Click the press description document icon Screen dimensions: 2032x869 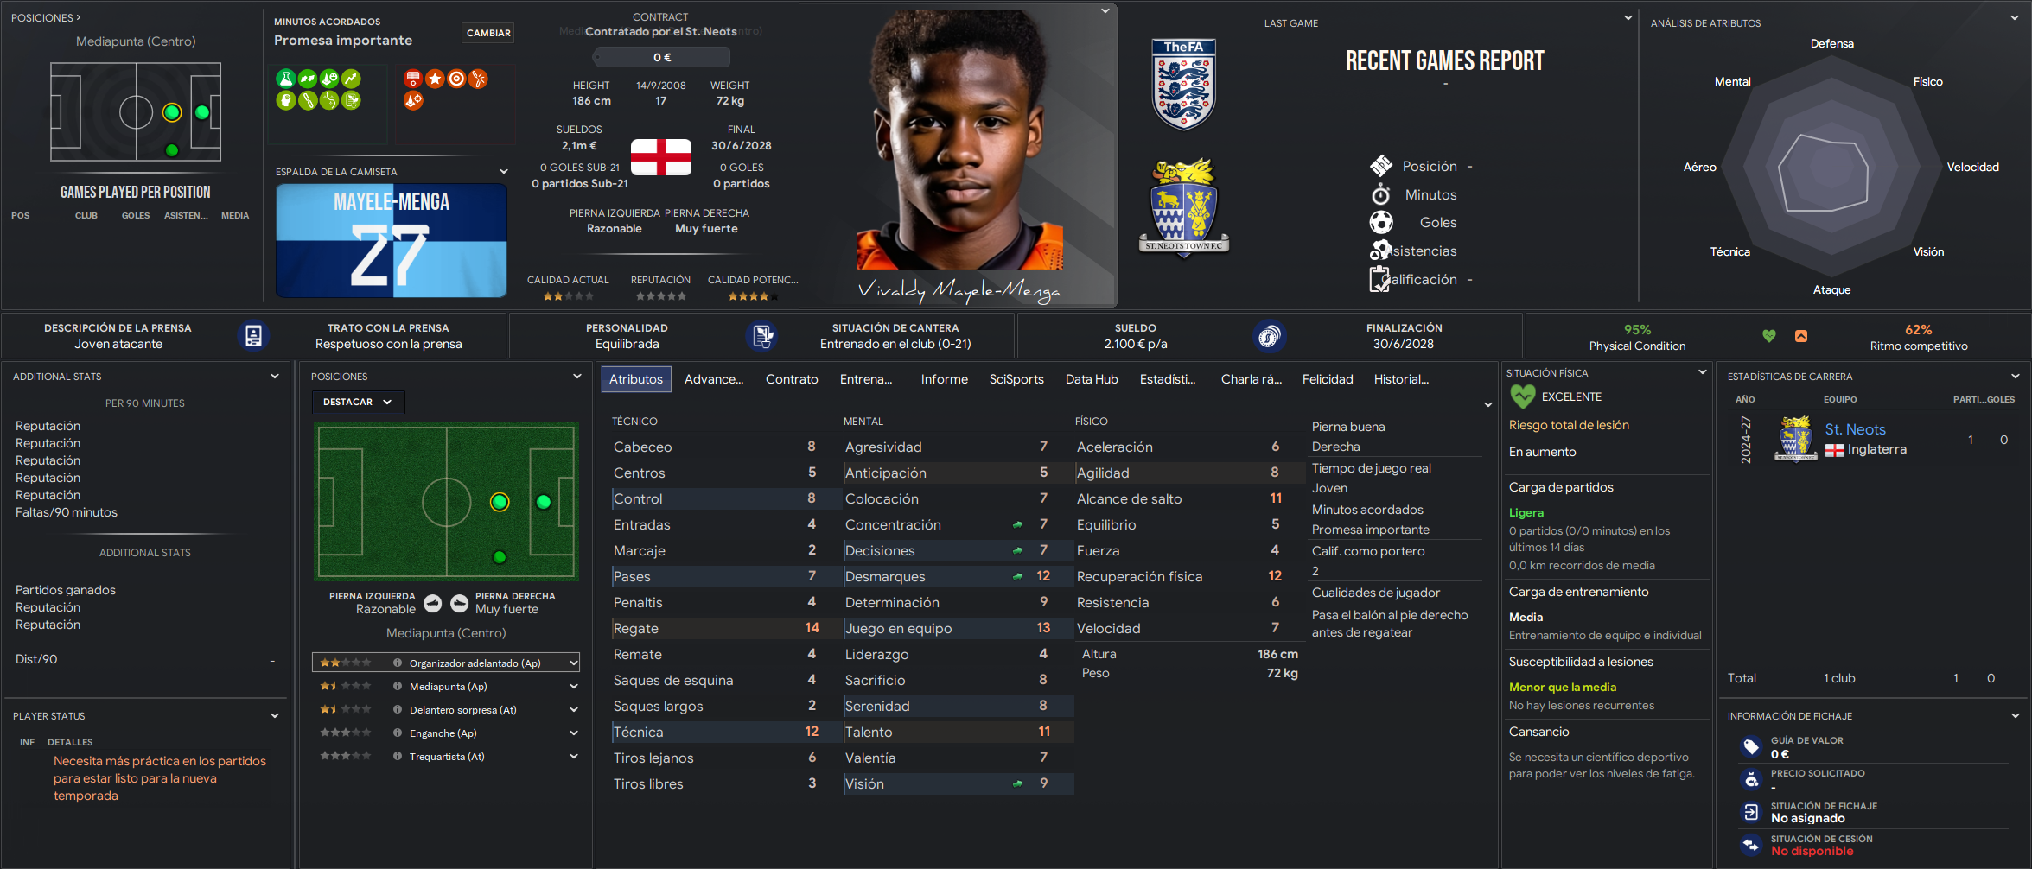[x=253, y=336]
